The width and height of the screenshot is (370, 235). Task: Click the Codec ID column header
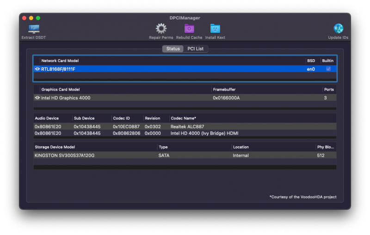[x=121, y=118]
